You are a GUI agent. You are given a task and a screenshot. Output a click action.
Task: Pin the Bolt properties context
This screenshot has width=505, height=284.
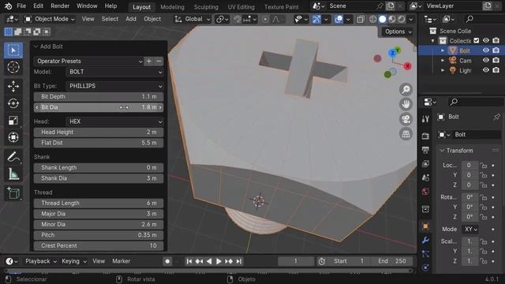pyautogui.click(x=496, y=117)
